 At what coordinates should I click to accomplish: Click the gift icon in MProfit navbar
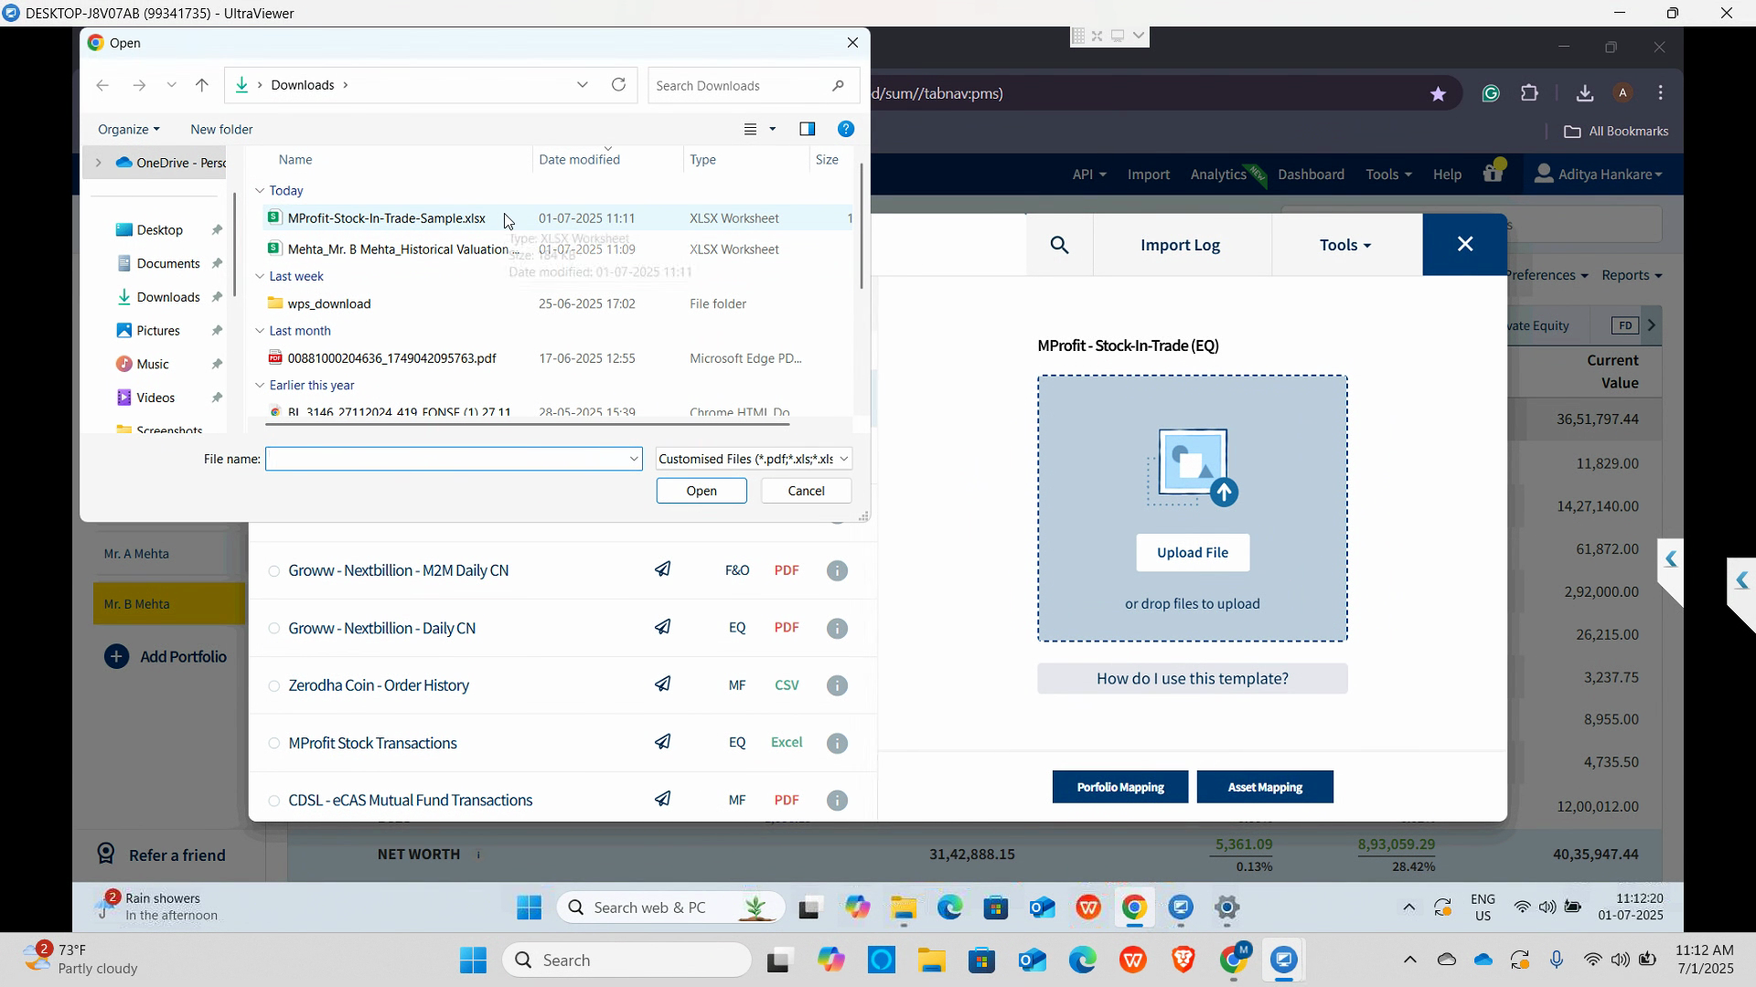pyautogui.click(x=1494, y=171)
